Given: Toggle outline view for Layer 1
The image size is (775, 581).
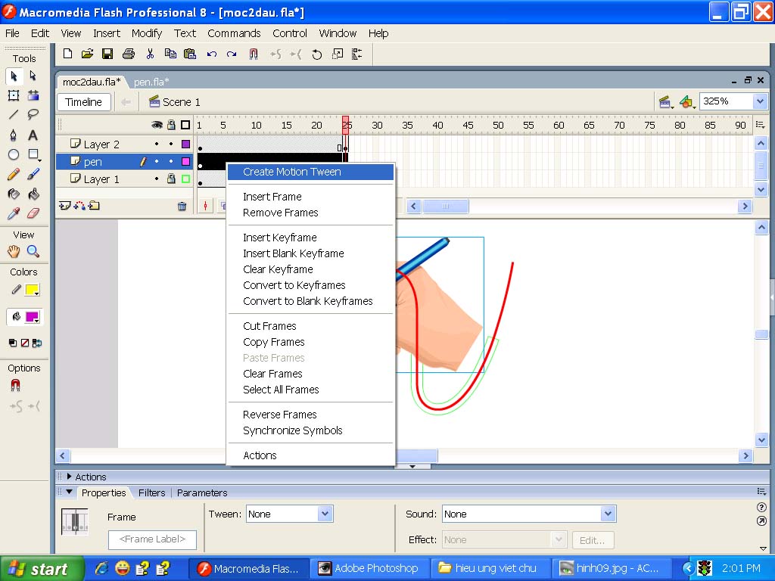Looking at the screenshot, I should pyautogui.click(x=186, y=179).
